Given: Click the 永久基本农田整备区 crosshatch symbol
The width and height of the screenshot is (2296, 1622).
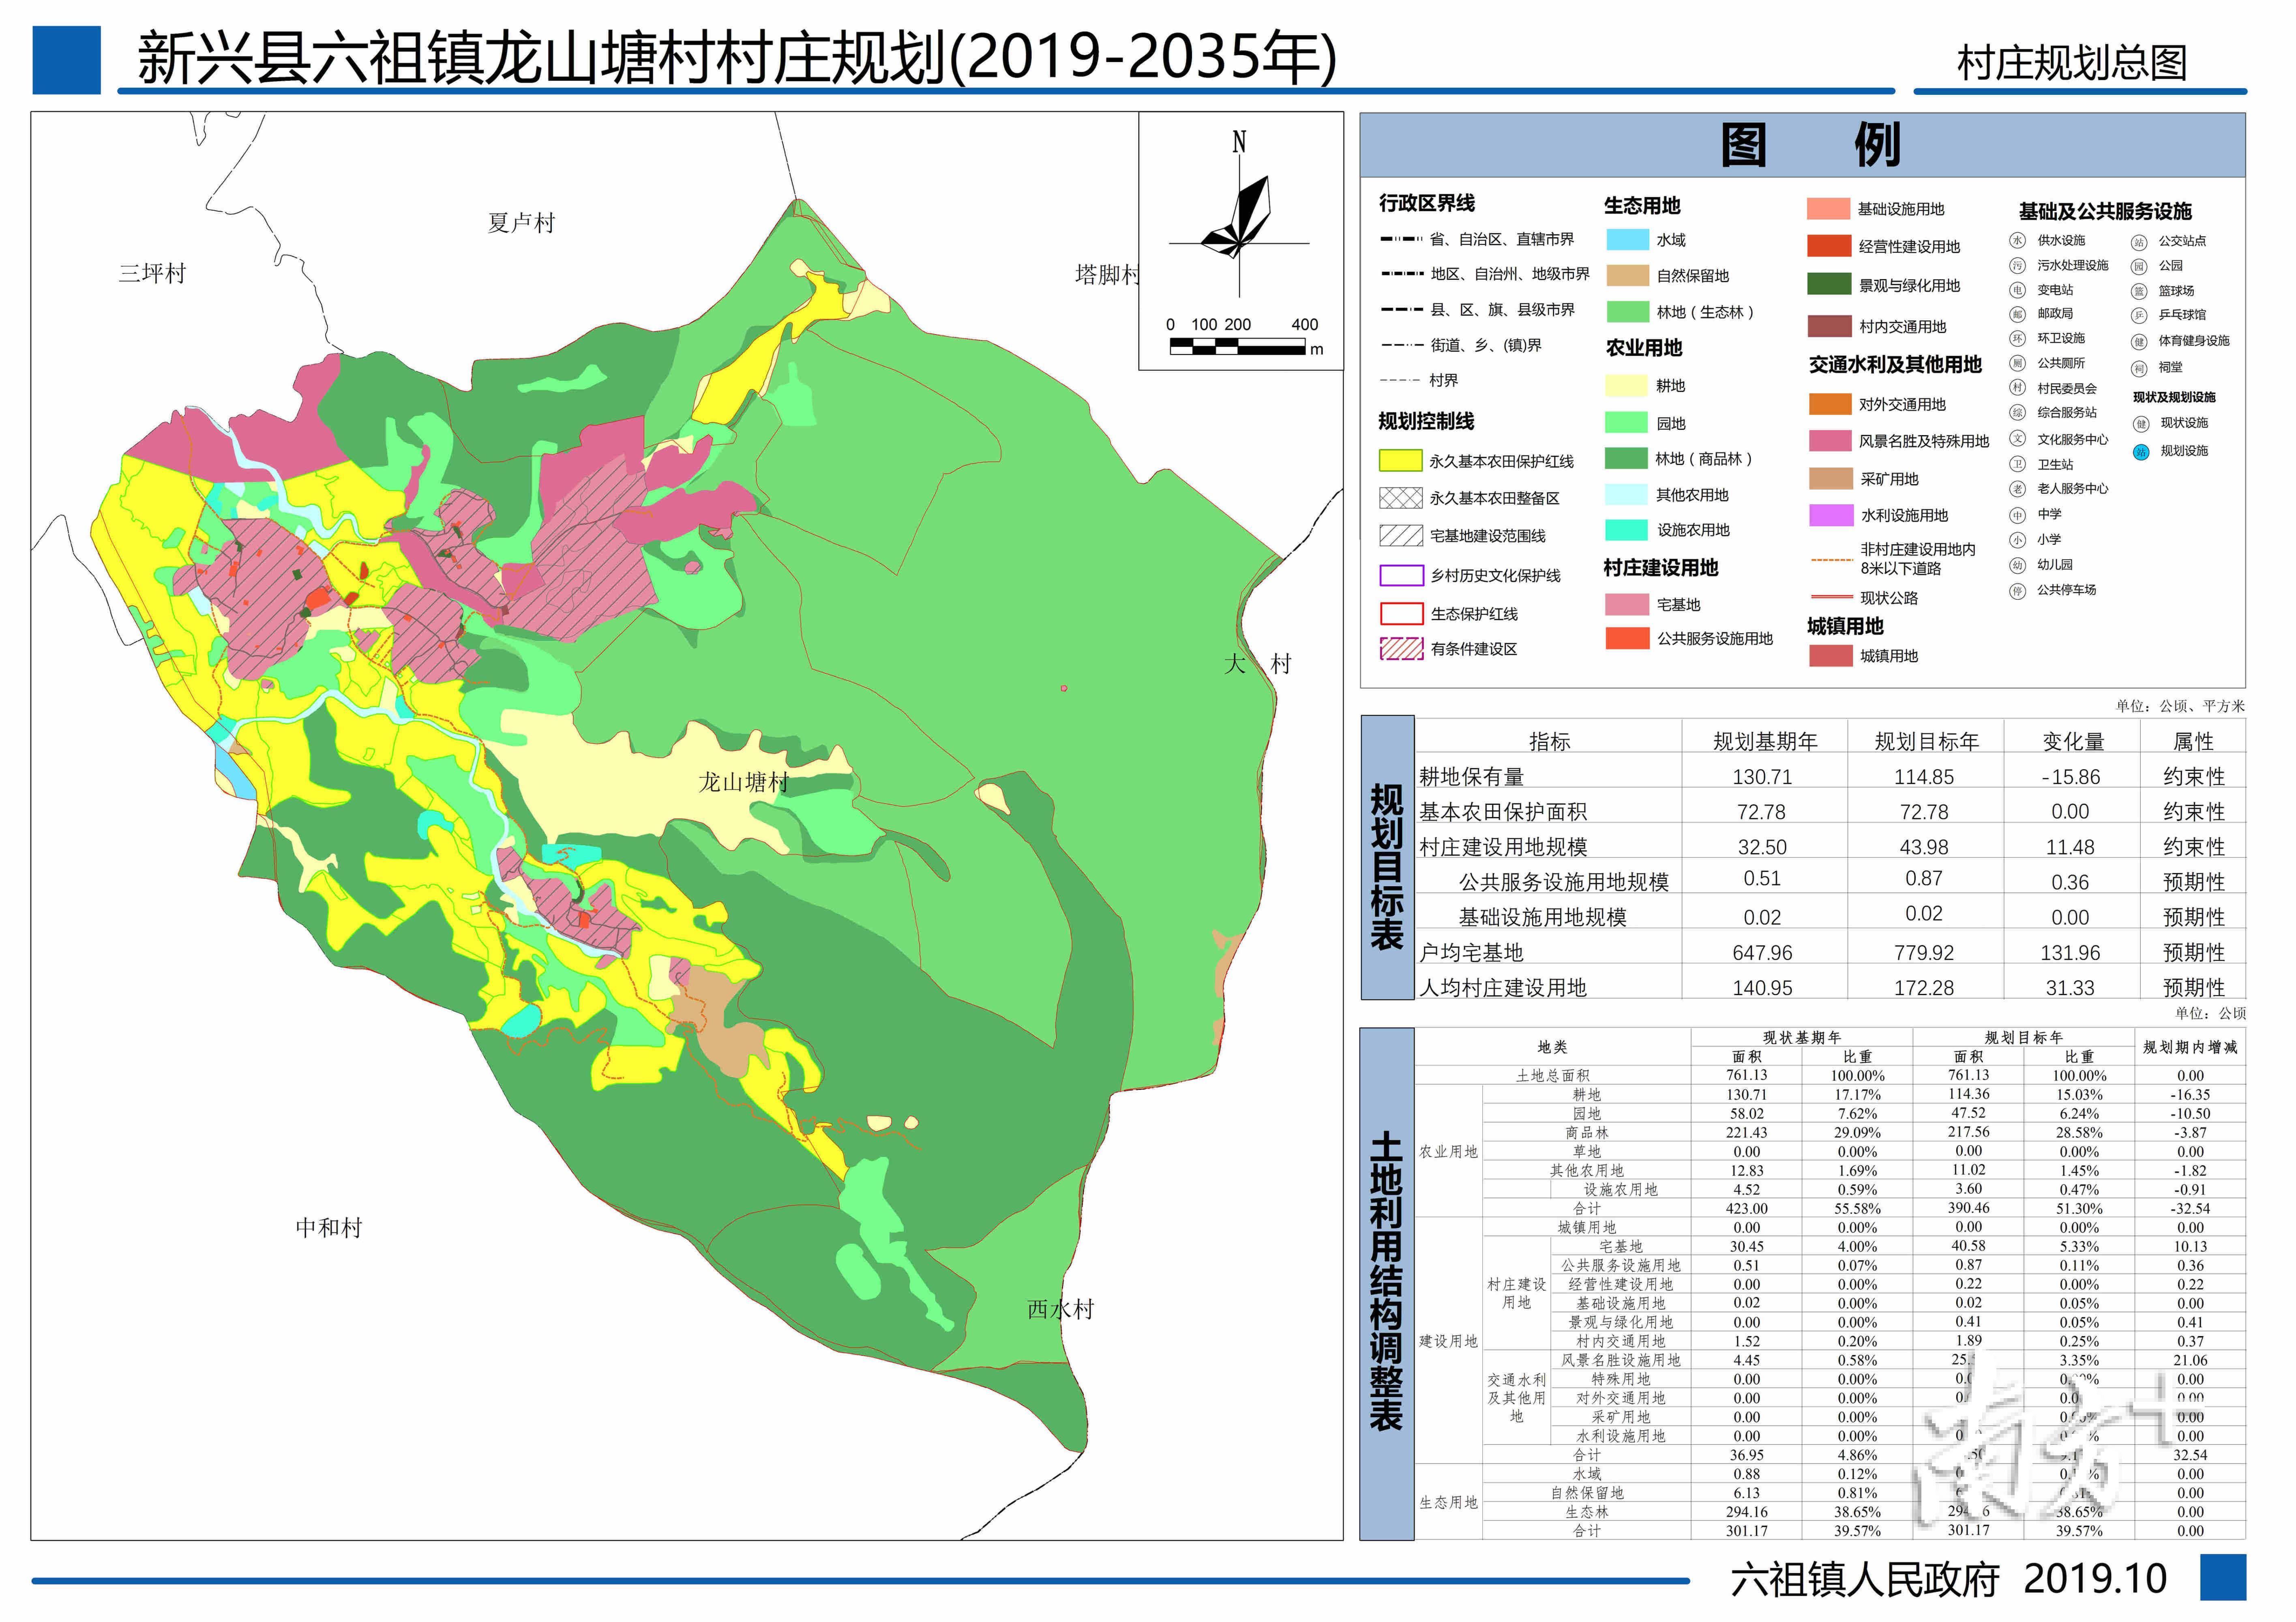Looking at the screenshot, I should point(1401,498).
